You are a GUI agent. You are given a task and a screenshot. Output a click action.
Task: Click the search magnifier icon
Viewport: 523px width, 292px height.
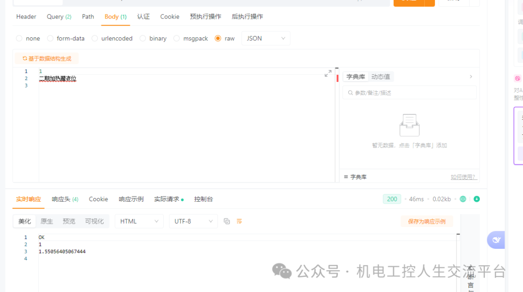pos(350,93)
